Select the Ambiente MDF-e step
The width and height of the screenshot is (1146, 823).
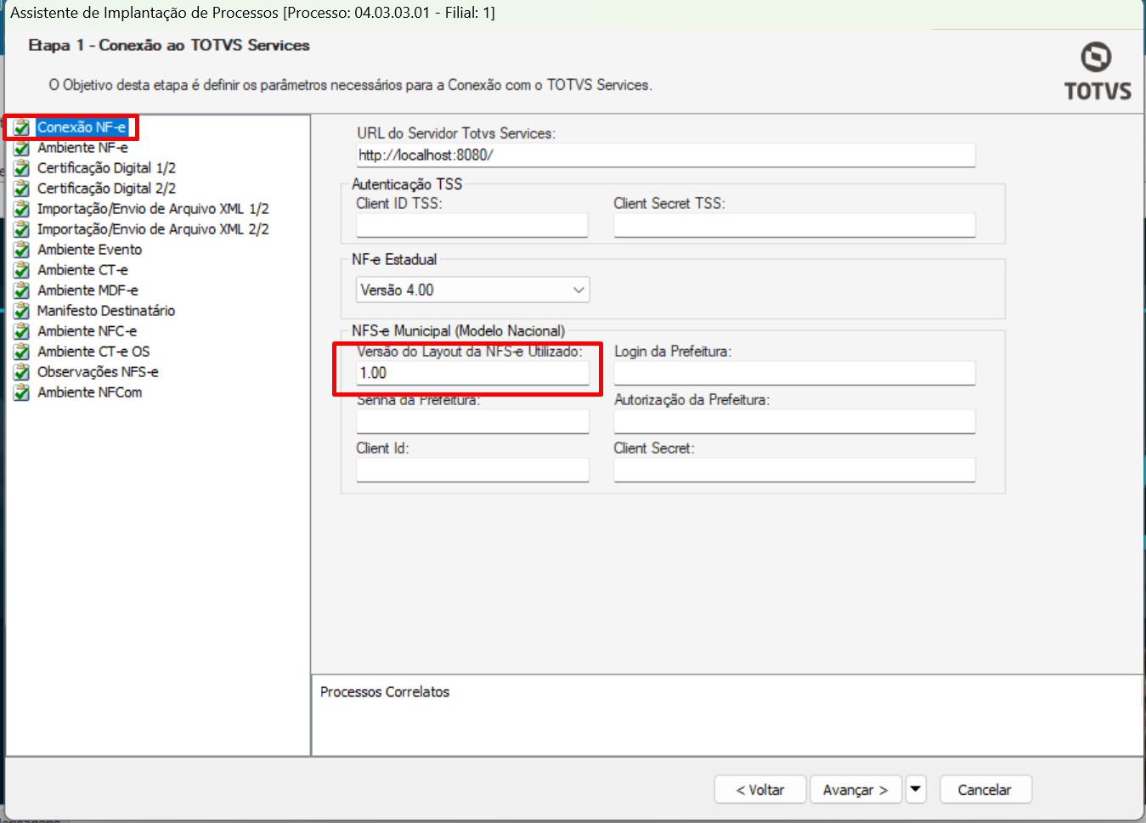pyautogui.click(x=88, y=290)
